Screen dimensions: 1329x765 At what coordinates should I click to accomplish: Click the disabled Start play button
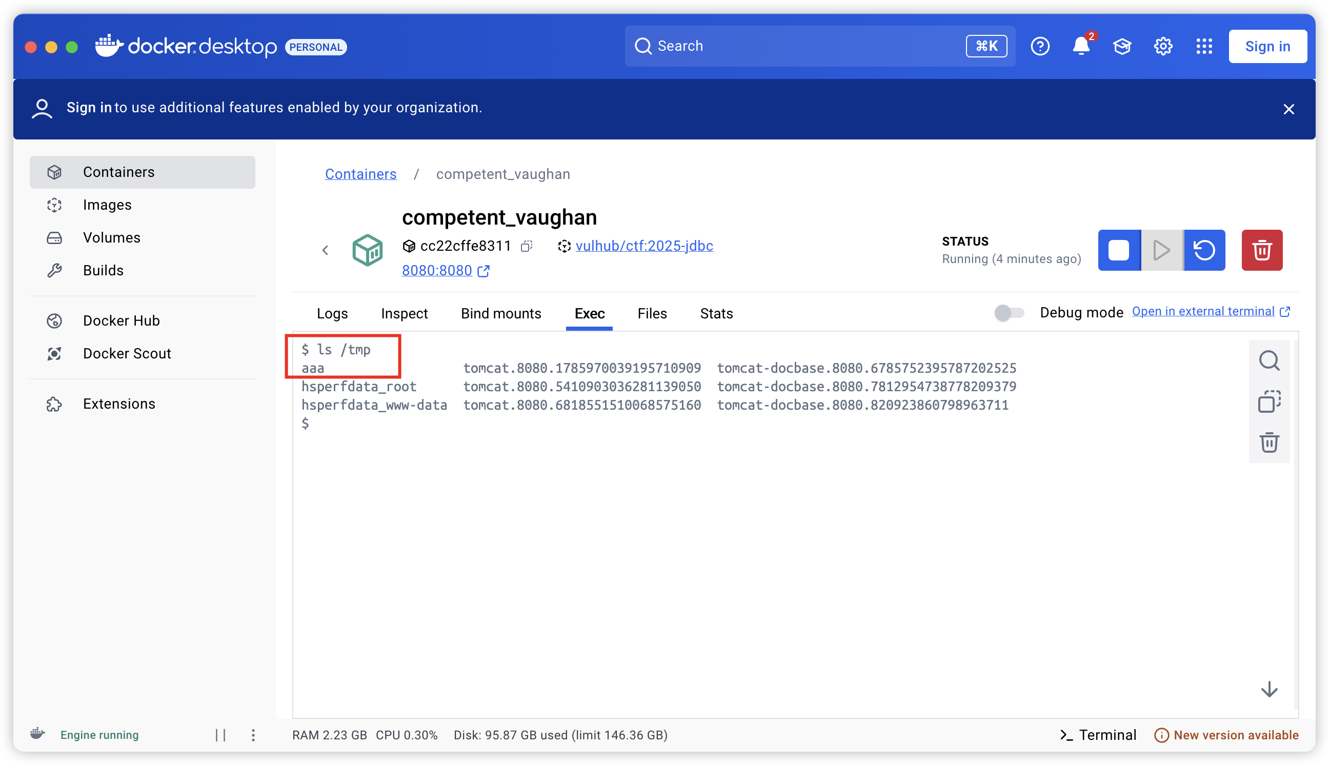[x=1161, y=250]
